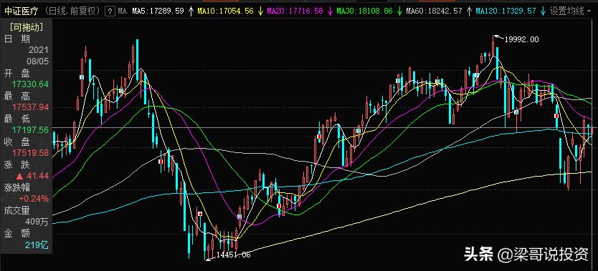Select the 开盘 label

(17, 73)
